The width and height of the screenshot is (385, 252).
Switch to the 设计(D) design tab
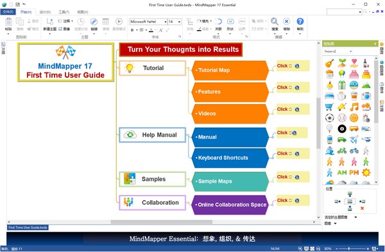[x=45, y=12]
